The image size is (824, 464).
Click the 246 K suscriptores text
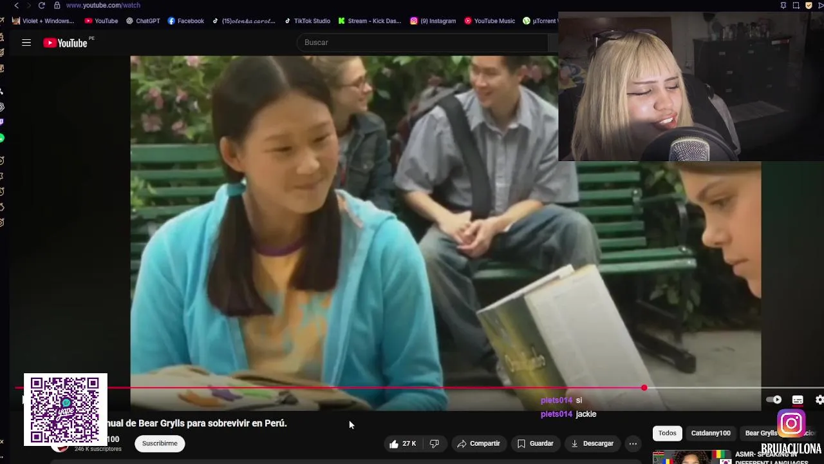pos(98,449)
